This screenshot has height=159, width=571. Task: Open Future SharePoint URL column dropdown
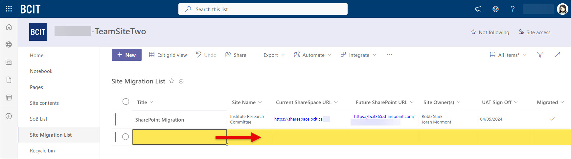point(385,102)
